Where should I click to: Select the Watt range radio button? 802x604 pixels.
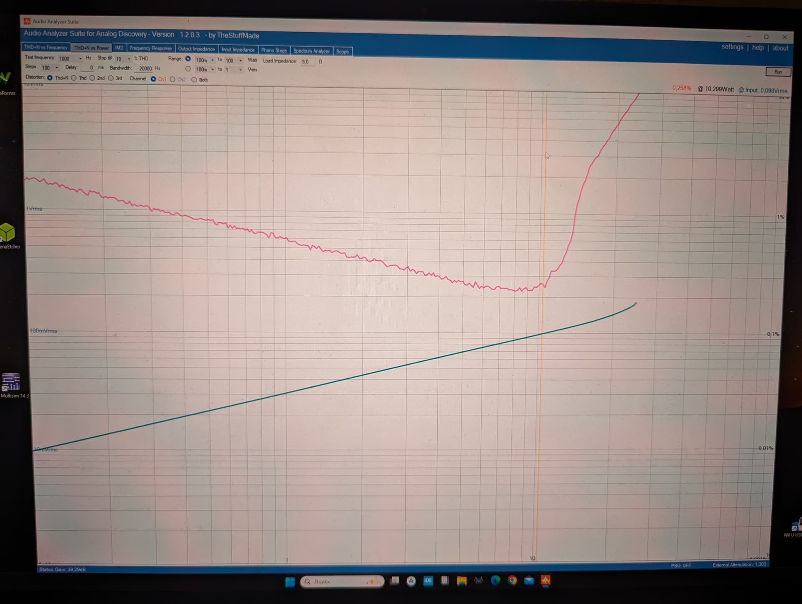pos(188,59)
